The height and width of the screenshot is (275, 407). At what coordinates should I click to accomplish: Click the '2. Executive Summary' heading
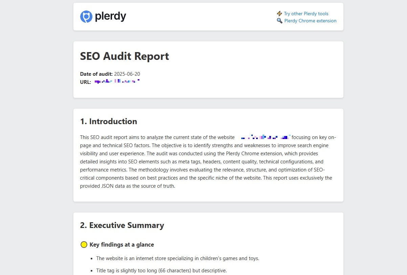point(122,225)
